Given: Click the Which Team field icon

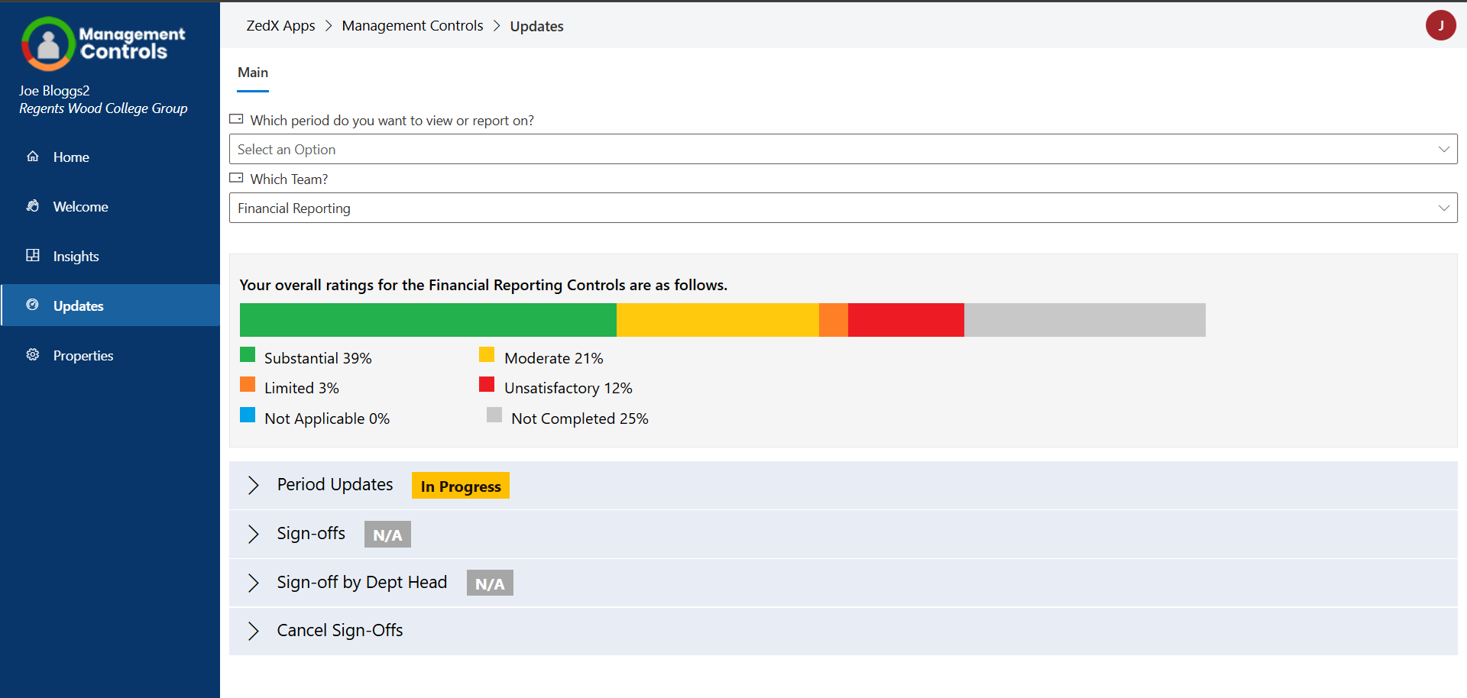Looking at the screenshot, I should 237,178.
